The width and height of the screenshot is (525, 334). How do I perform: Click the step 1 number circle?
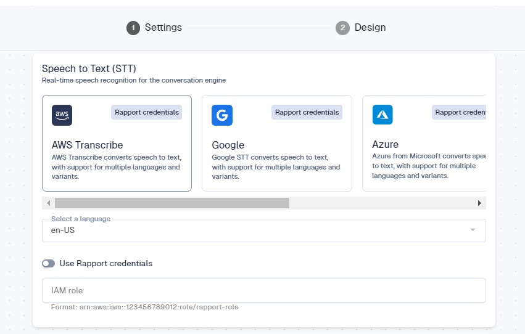tap(133, 28)
